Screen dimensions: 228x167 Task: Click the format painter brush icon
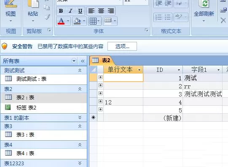pyautogui.click(x=47, y=17)
